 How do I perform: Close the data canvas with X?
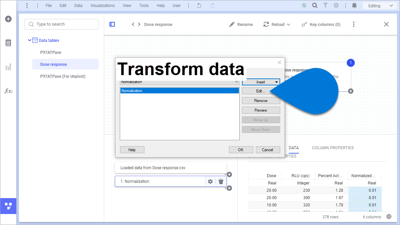(x=386, y=24)
